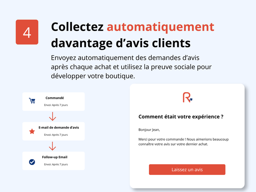This screenshot has width=256, height=192.
Task: Click the shopping cart icon
Action: 32,101
